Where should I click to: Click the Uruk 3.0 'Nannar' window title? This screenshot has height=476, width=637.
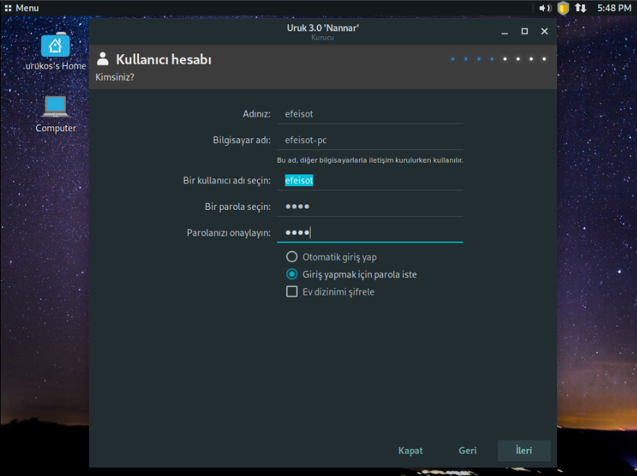tap(322, 28)
